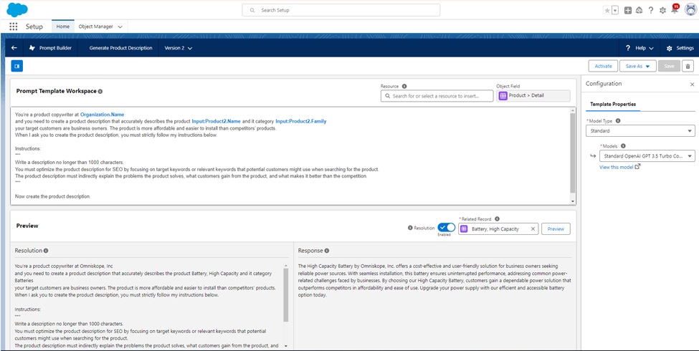Click the Prompt Builder sparkle icon

click(x=32, y=48)
